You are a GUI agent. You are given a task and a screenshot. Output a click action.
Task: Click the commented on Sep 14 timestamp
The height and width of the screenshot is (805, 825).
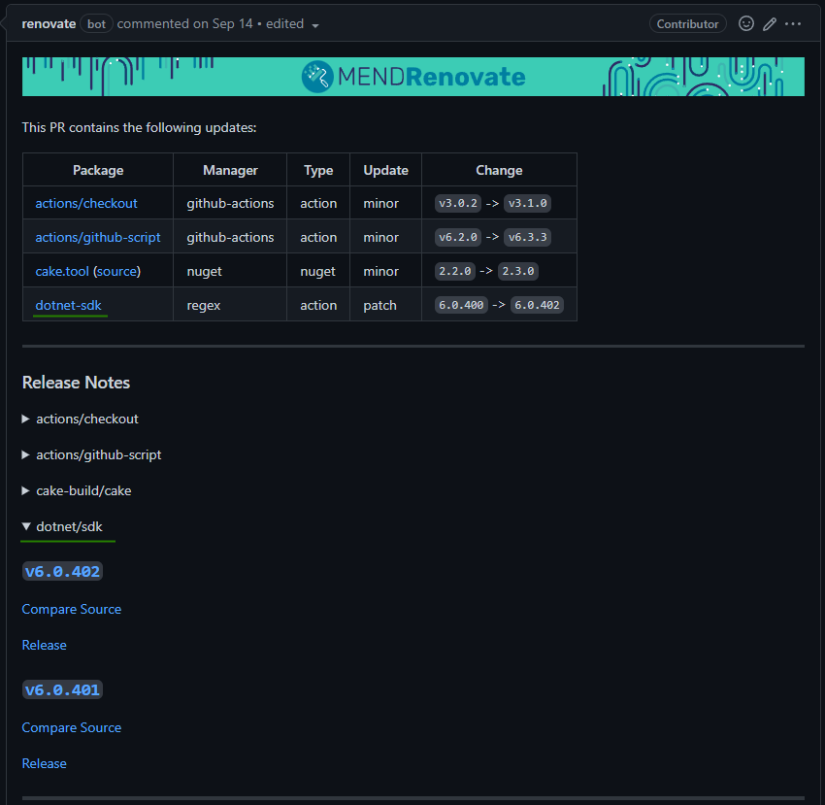(x=184, y=23)
